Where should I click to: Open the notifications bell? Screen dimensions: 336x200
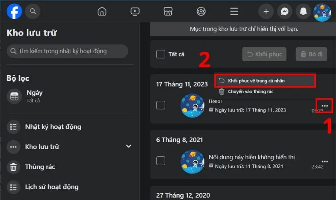303,11
